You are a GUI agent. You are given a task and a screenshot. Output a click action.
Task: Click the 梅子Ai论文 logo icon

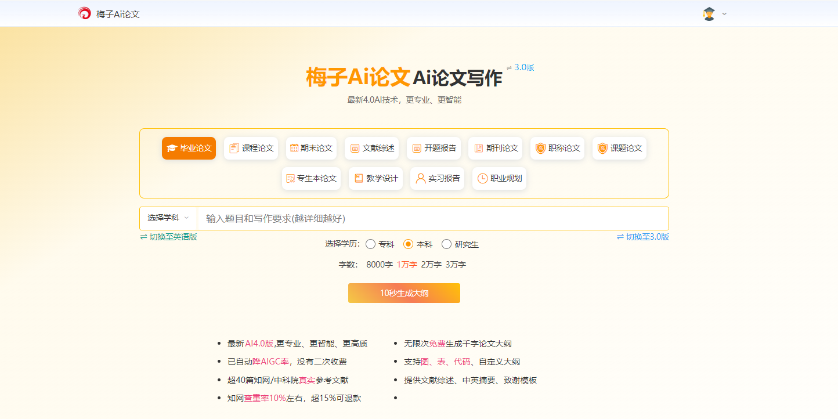85,13
